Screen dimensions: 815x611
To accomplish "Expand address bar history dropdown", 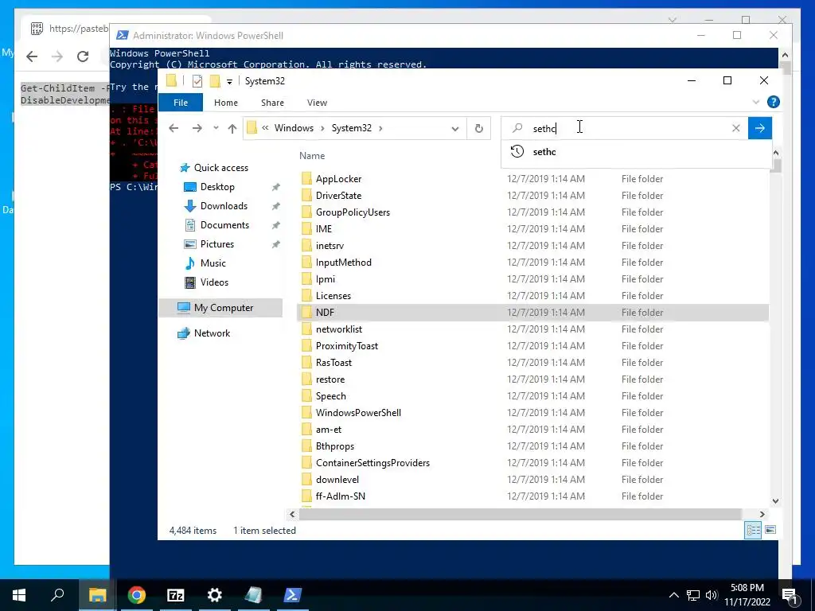I will pyautogui.click(x=455, y=128).
